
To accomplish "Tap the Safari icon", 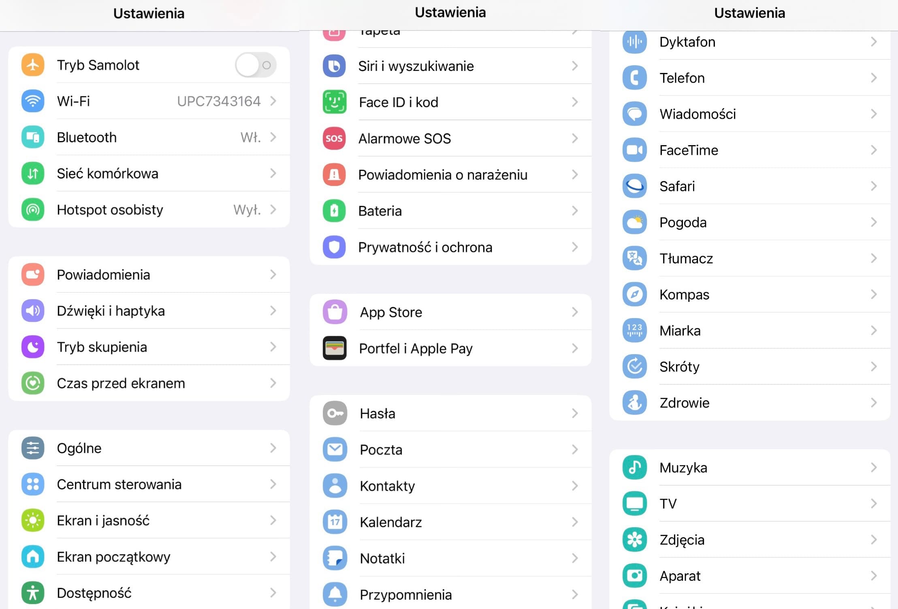I will tap(635, 186).
